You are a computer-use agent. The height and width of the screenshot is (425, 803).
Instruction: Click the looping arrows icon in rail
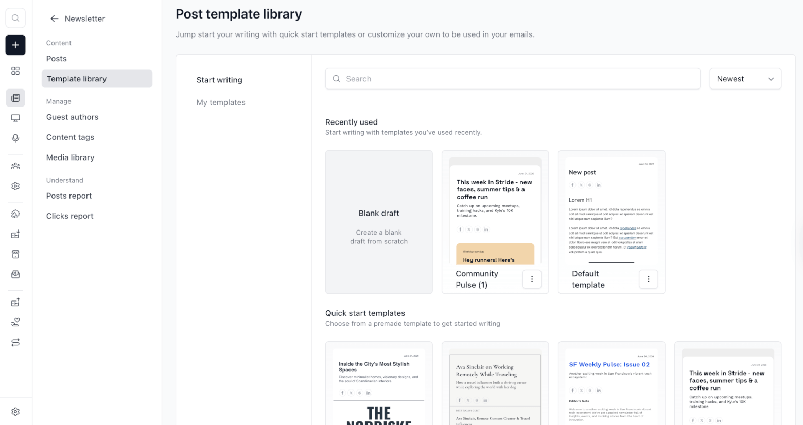[15, 342]
